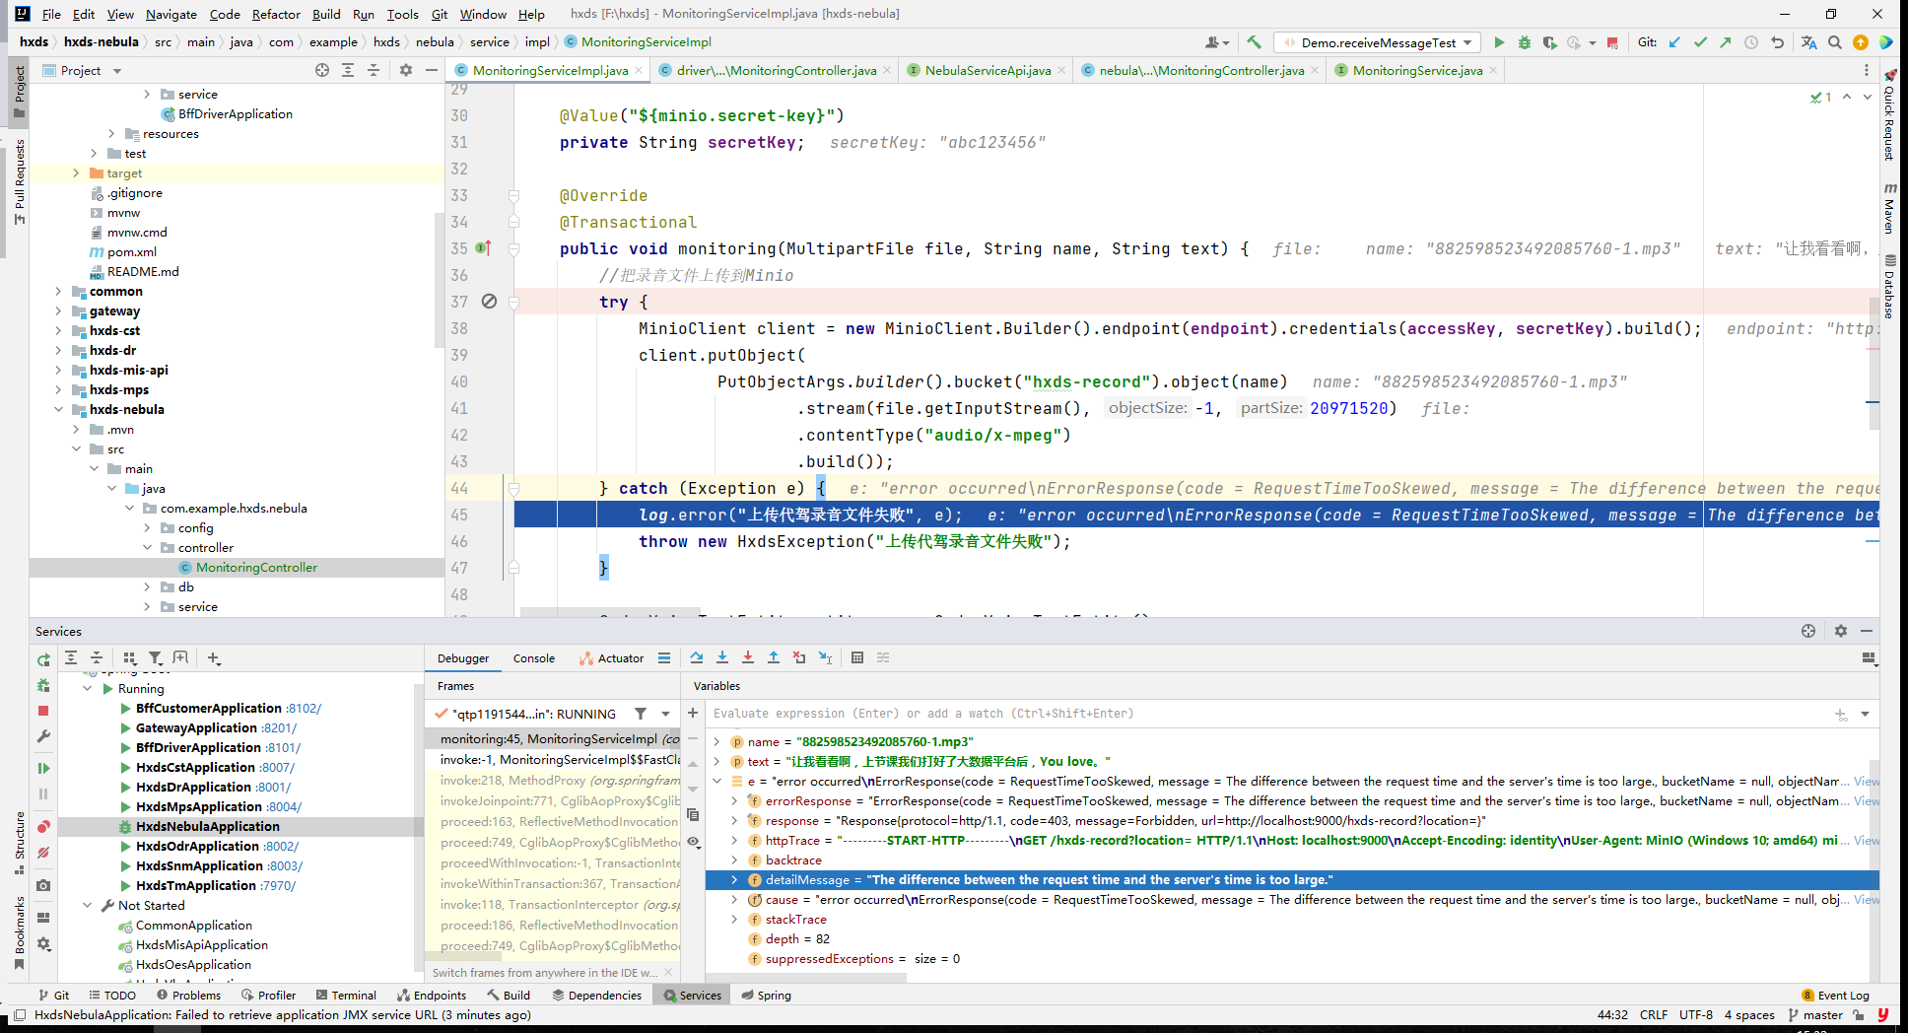
Task: Commit changes with the green Git checkmark
Action: click(x=1700, y=42)
